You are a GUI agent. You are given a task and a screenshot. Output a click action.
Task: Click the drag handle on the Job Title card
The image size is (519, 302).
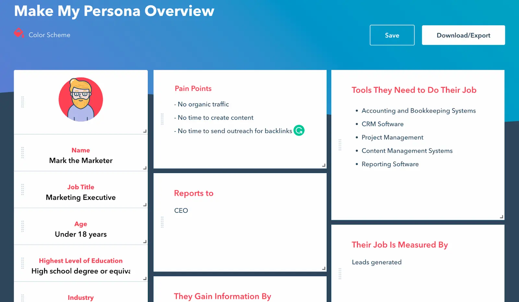pyautogui.click(x=22, y=189)
